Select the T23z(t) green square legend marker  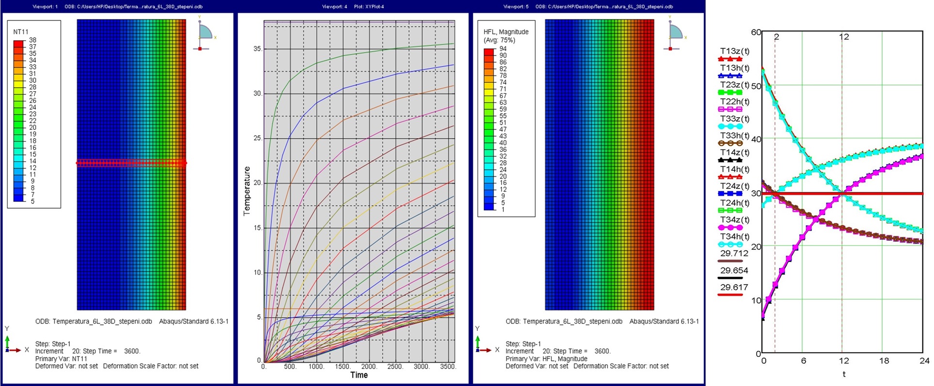pos(730,93)
